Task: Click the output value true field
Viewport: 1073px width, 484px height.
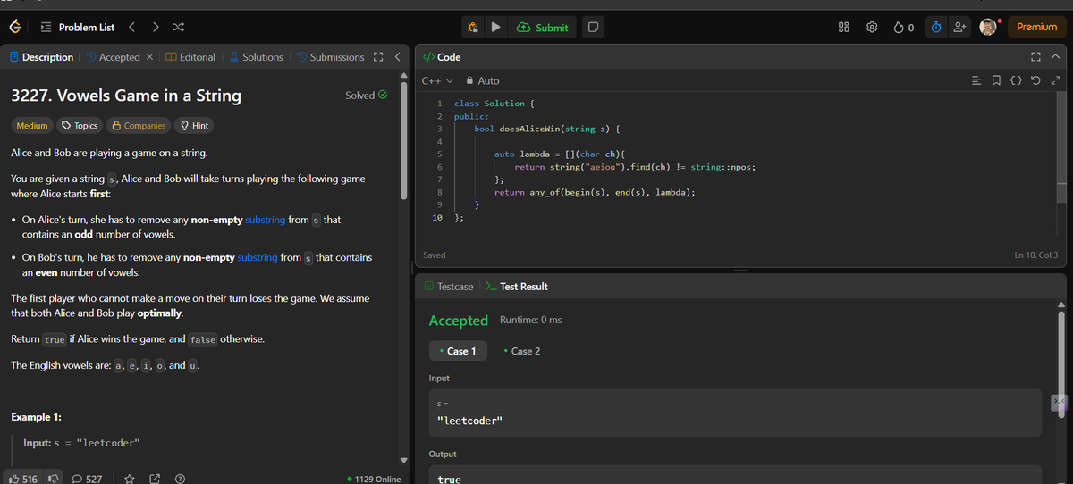Action: coord(735,477)
